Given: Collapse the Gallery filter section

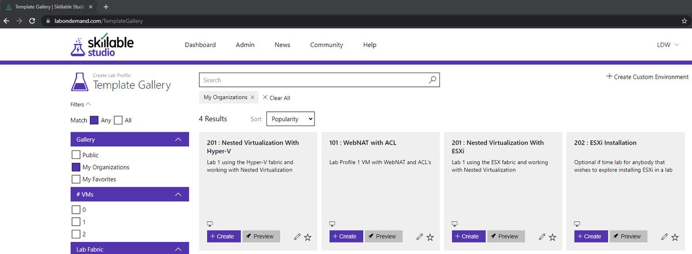Looking at the screenshot, I should [x=178, y=140].
